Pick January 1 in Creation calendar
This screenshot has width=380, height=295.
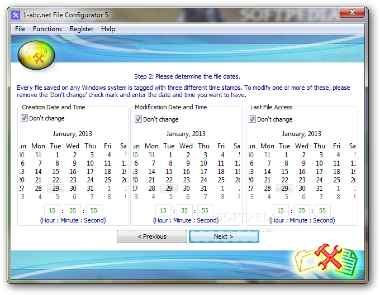tap(57, 155)
